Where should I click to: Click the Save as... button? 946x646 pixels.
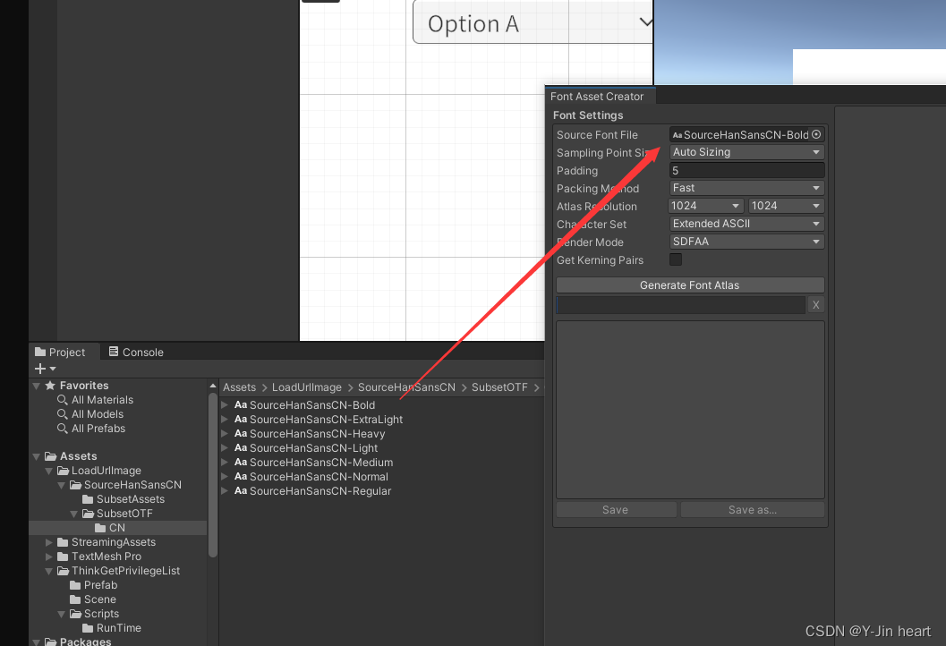coord(753,510)
